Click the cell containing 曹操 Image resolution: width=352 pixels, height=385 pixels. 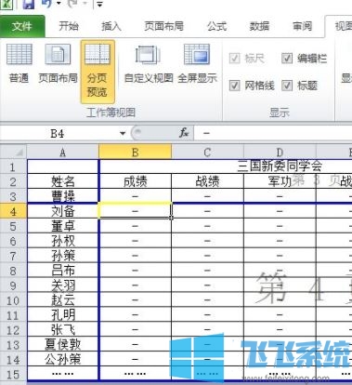pyautogui.click(x=63, y=196)
